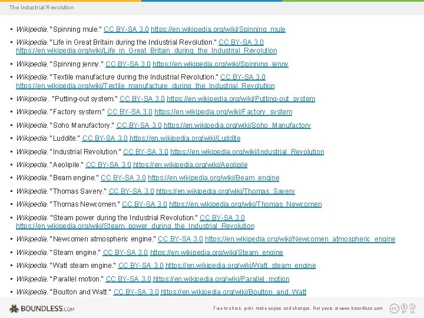The height and width of the screenshot is (318, 424).
Task: Click the Creative Commons CC icon
Action: (394, 308)
